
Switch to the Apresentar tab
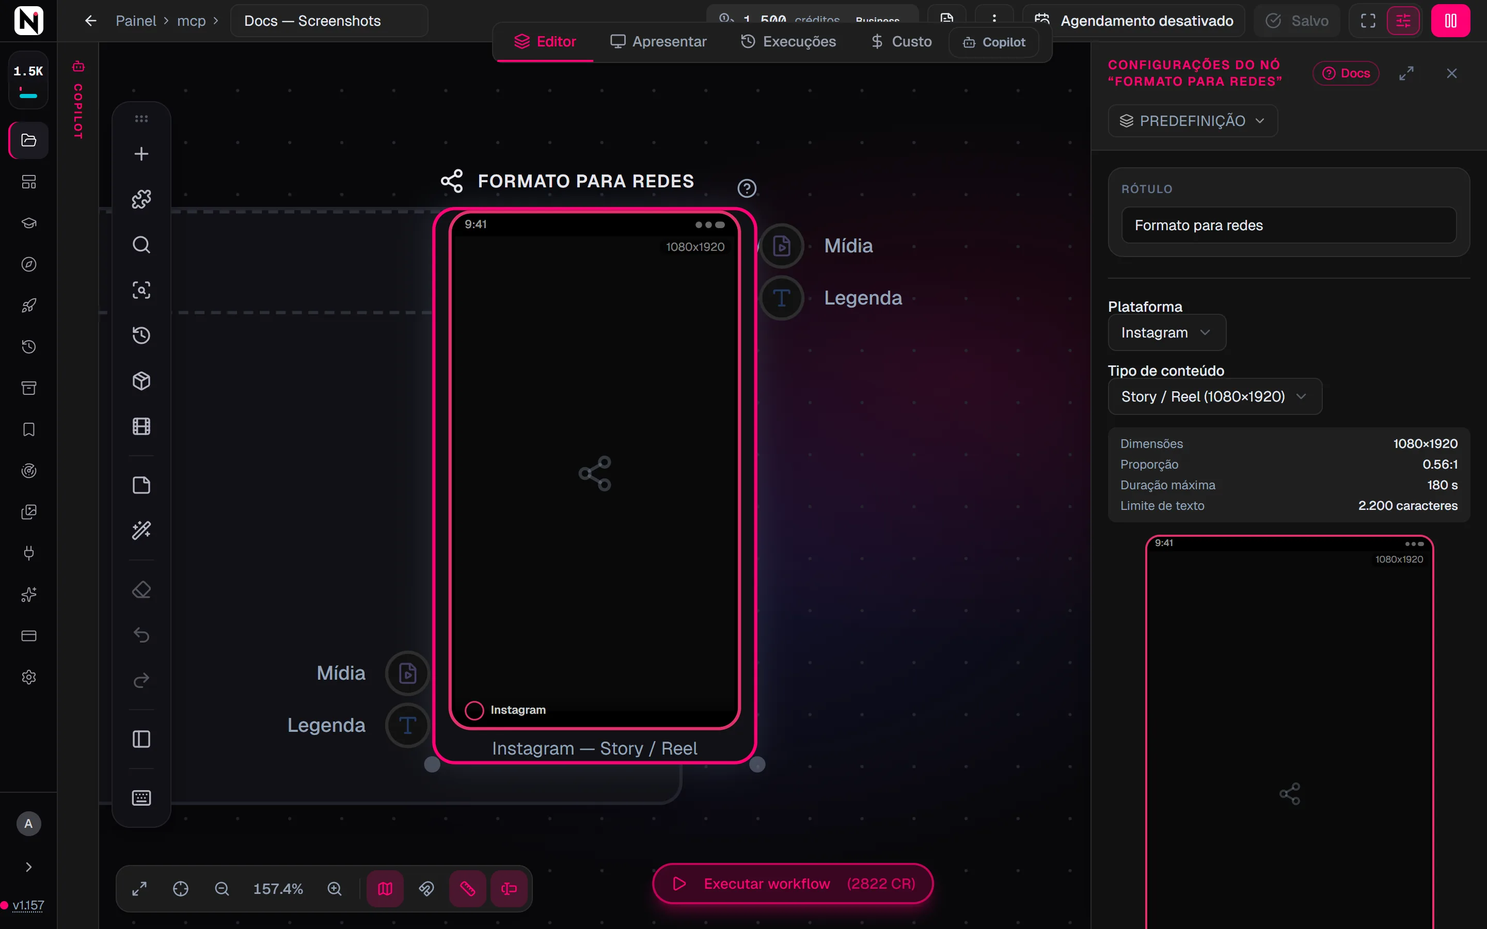pyautogui.click(x=658, y=42)
